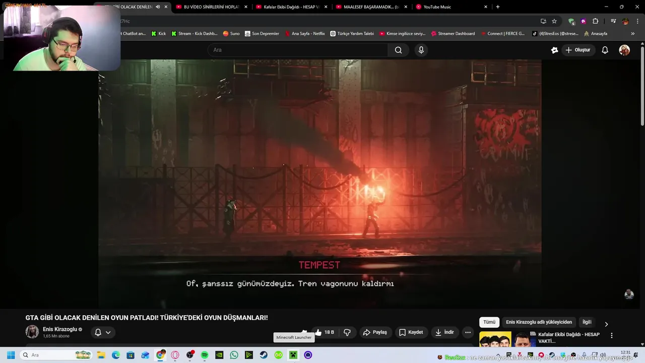This screenshot has width=645, height=363.
Task: Mute the current tab using speaker icon
Action: point(158,7)
